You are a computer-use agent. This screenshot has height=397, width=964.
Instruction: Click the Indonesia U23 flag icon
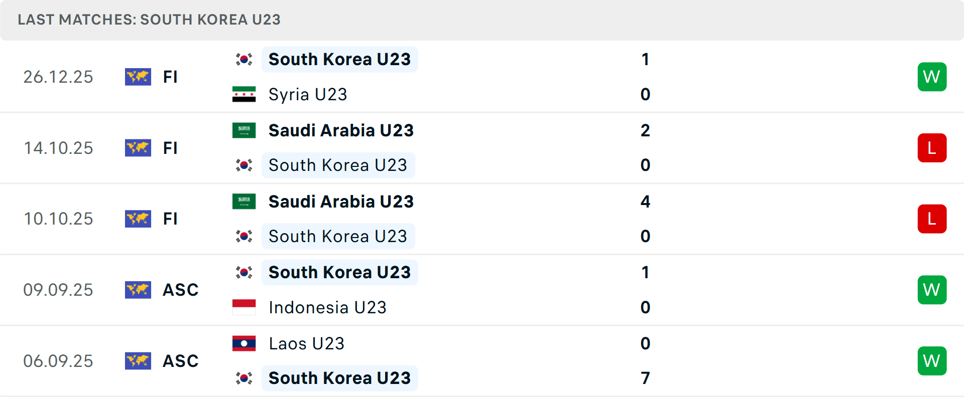[244, 307]
